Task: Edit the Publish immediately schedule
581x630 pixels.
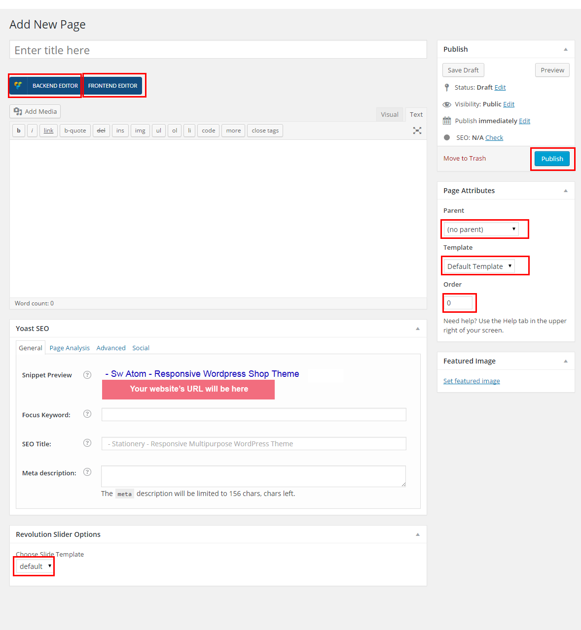Action: point(525,121)
